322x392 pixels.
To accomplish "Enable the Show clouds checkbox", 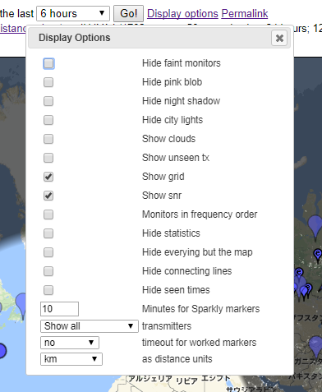I will tap(48, 139).
